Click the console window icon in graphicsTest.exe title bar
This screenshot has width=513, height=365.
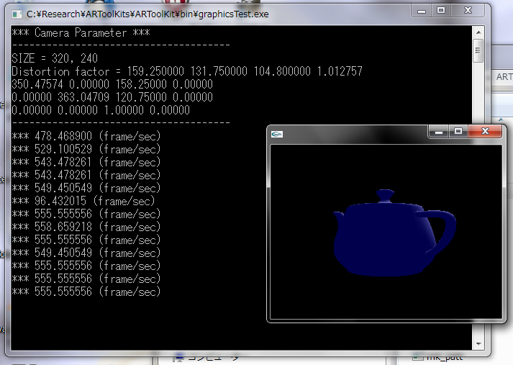pos(17,14)
